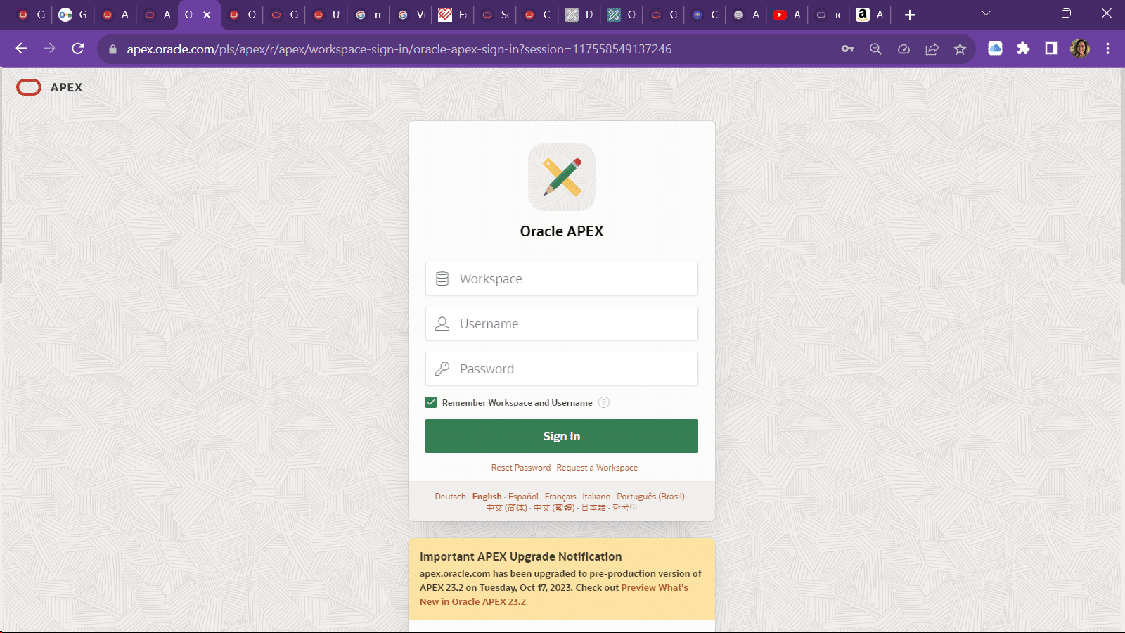Switch to the tab labeled Vi
The image size is (1125, 633).
point(411,15)
